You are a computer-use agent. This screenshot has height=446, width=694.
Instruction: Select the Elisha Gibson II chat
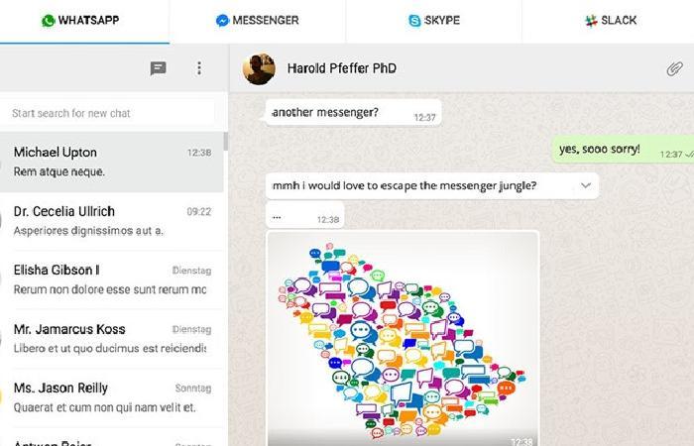[111, 280]
